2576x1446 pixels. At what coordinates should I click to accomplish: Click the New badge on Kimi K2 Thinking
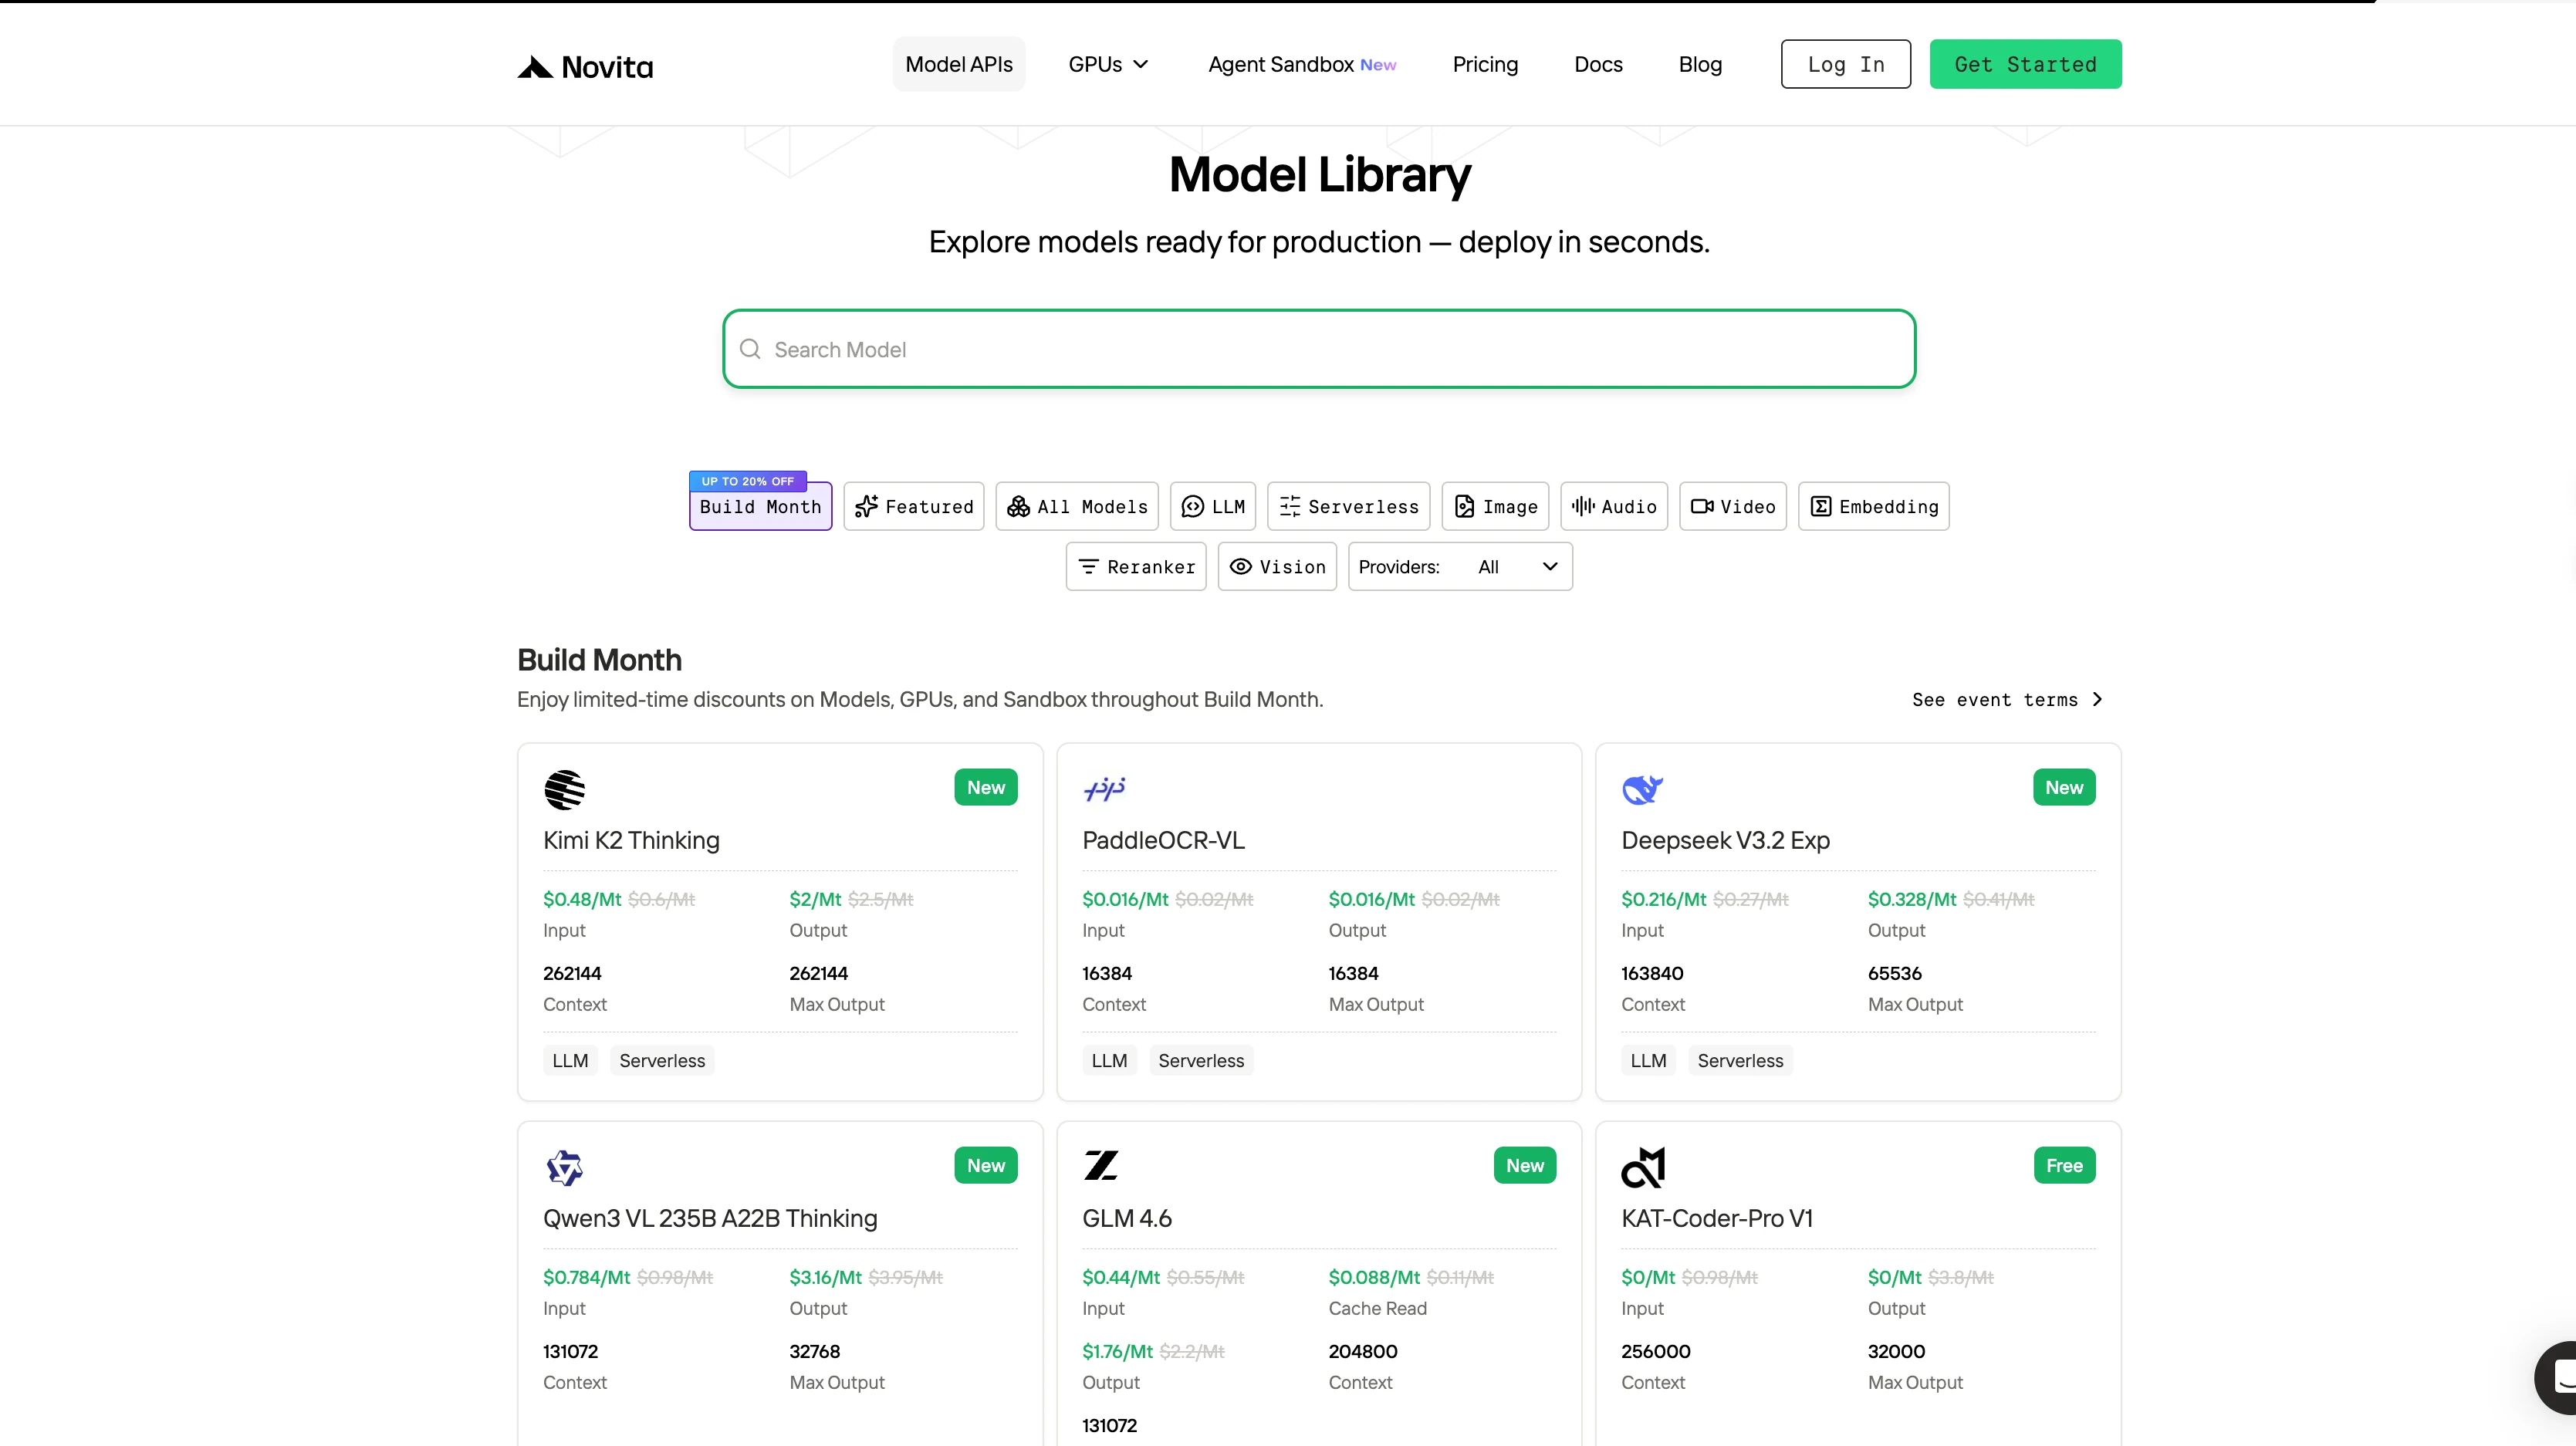click(986, 787)
